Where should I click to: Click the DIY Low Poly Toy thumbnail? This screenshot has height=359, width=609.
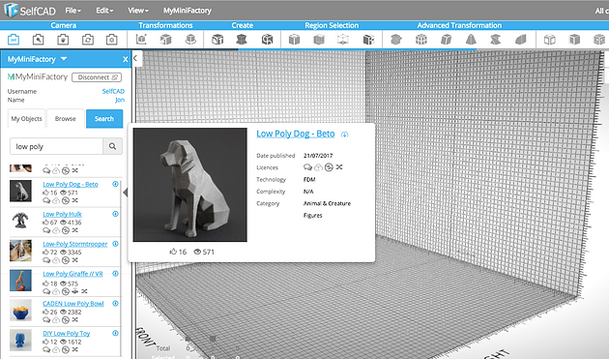pos(20,340)
